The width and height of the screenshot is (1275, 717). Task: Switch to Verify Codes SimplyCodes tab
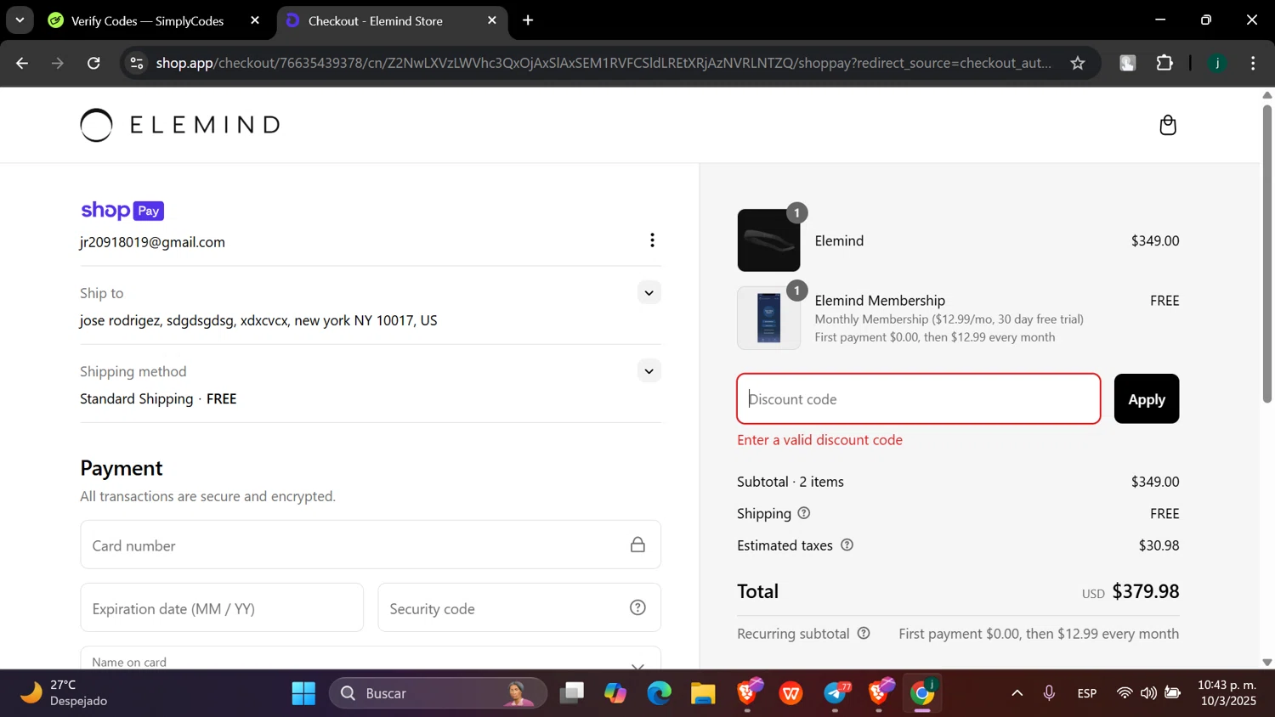[146, 20]
